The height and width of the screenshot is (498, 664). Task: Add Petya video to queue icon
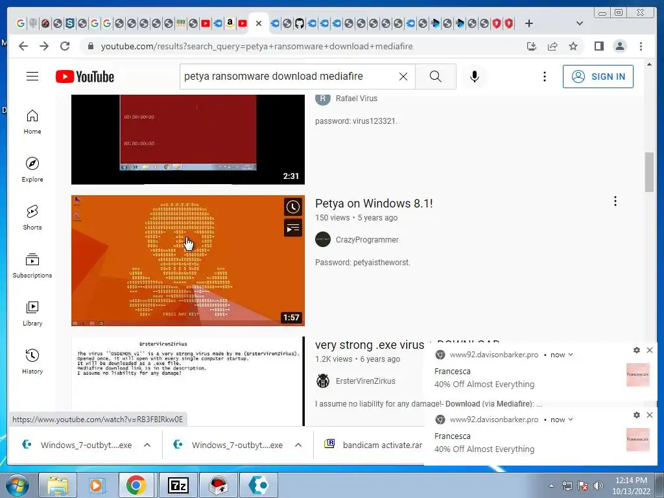[x=292, y=228]
